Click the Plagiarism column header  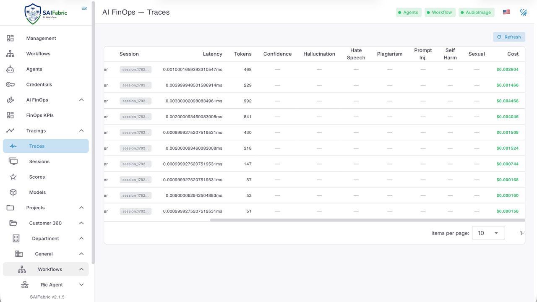pyautogui.click(x=390, y=54)
